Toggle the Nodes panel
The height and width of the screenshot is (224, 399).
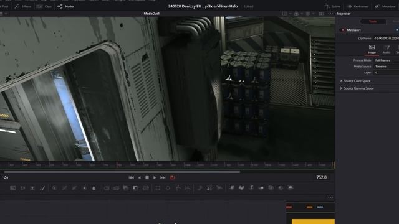point(66,6)
